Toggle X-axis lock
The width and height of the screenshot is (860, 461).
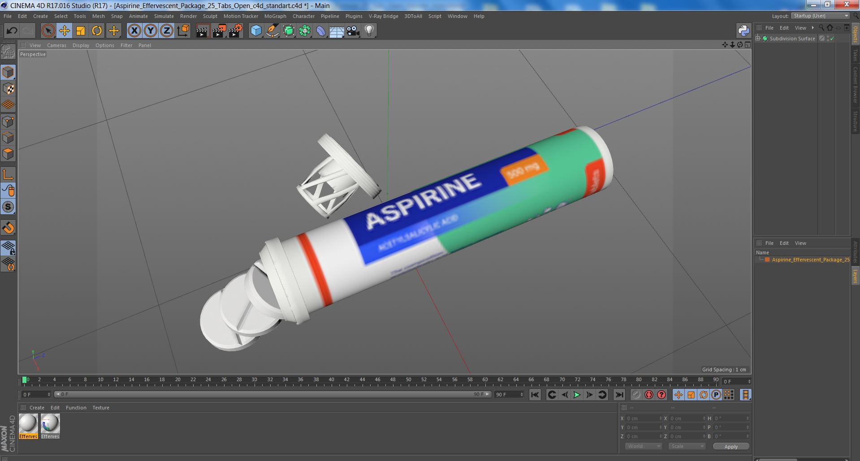click(x=134, y=30)
